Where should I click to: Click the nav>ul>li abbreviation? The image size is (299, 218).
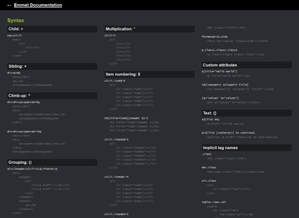14,35
